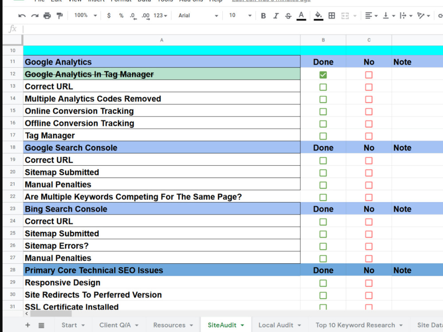Open the font size 10 dropdown
443x332 pixels.
click(240, 16)
